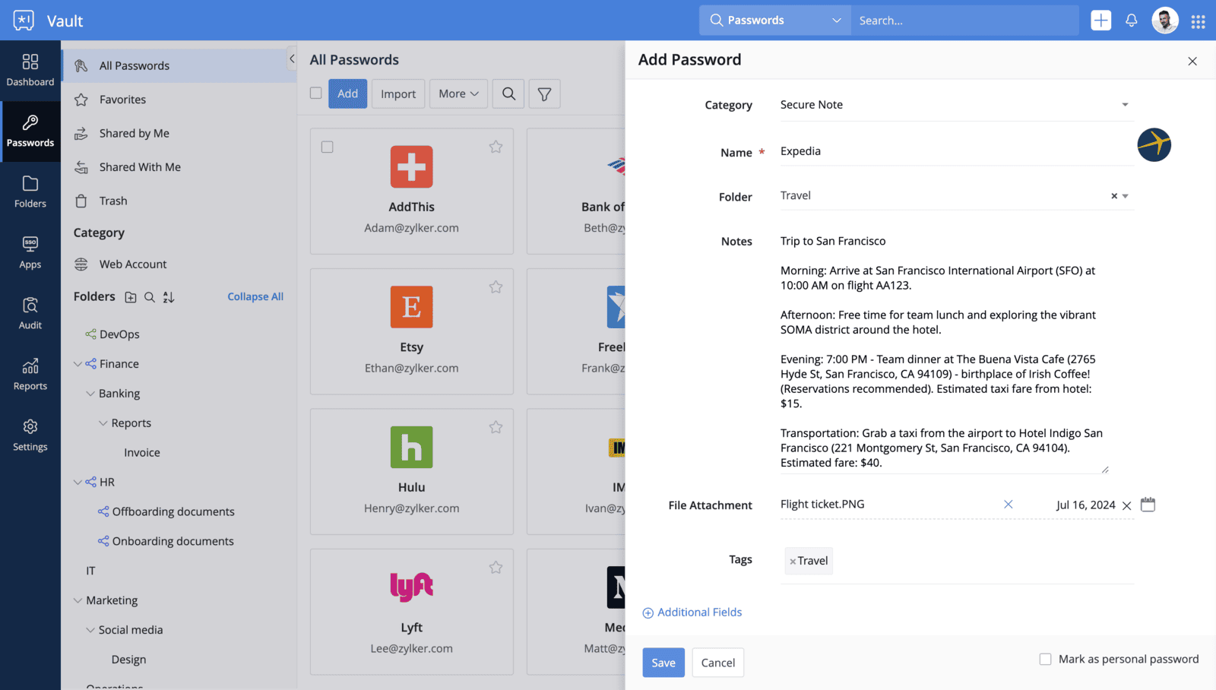Collapse the HR folder
This screenshot has width=1216, height=690.
tap(78, 483)
